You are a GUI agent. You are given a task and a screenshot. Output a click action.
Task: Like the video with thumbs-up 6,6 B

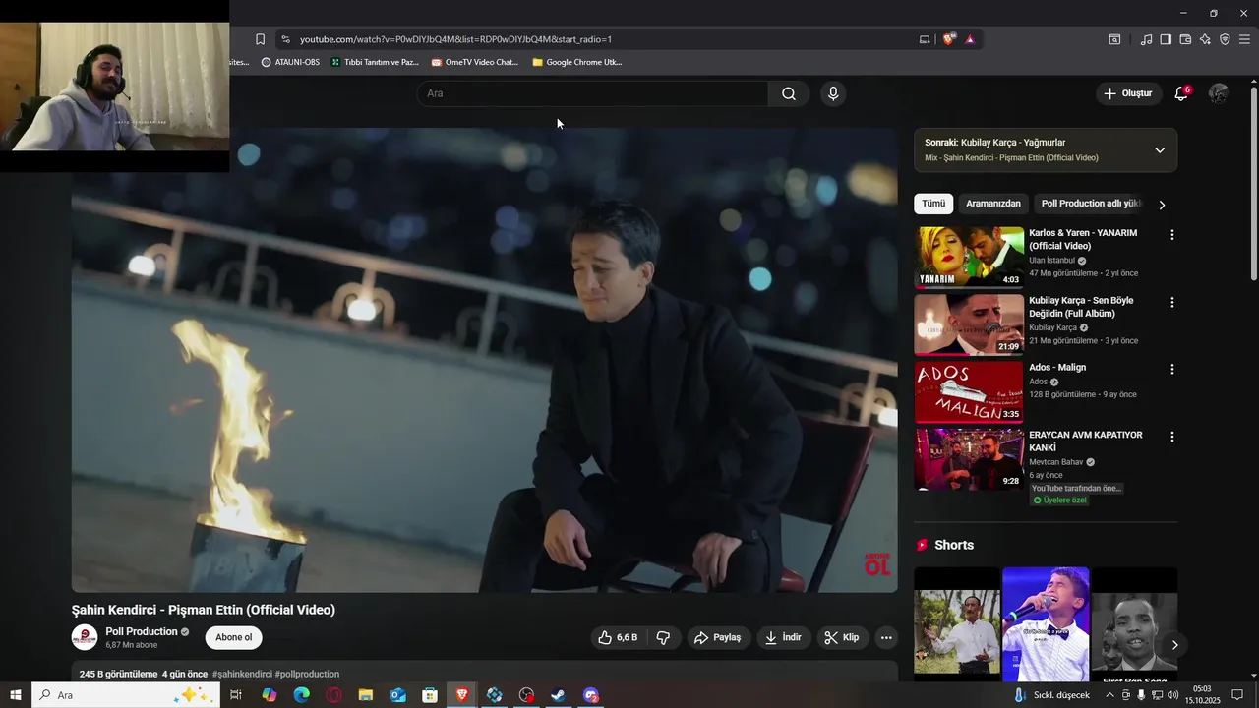(618, 637)
